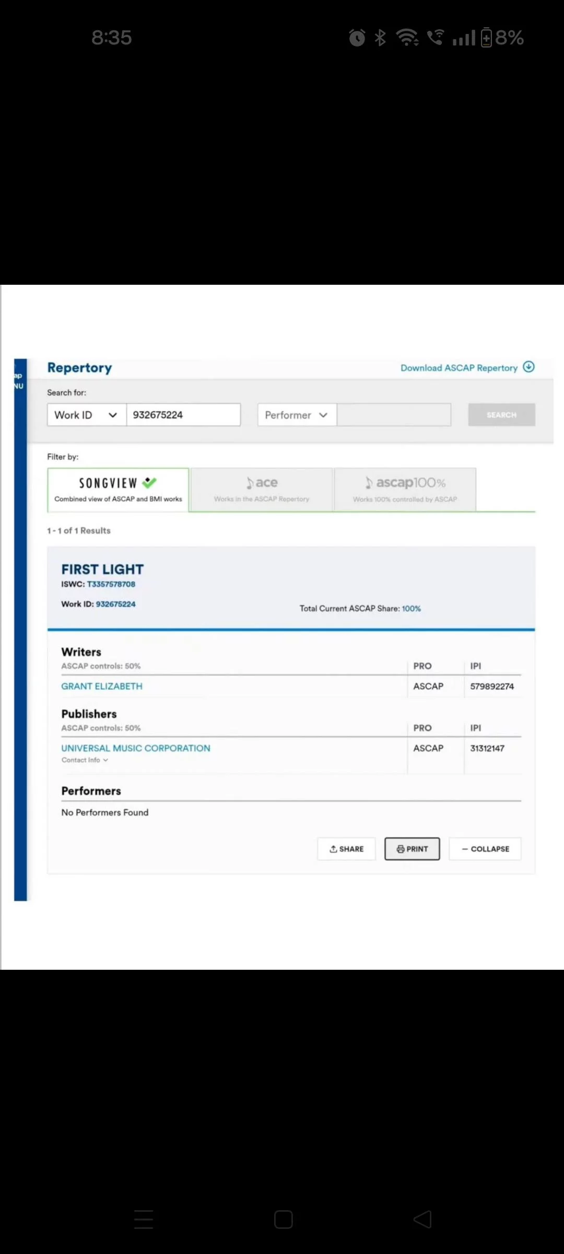
Task: Click the Download ASCAP Repertory link text
Action: pos(459,368)
